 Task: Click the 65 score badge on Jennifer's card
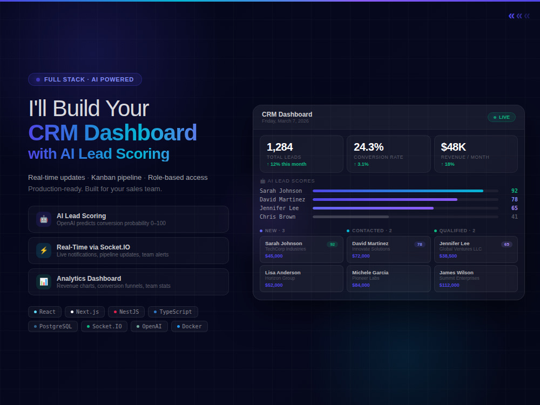point(507,244)
